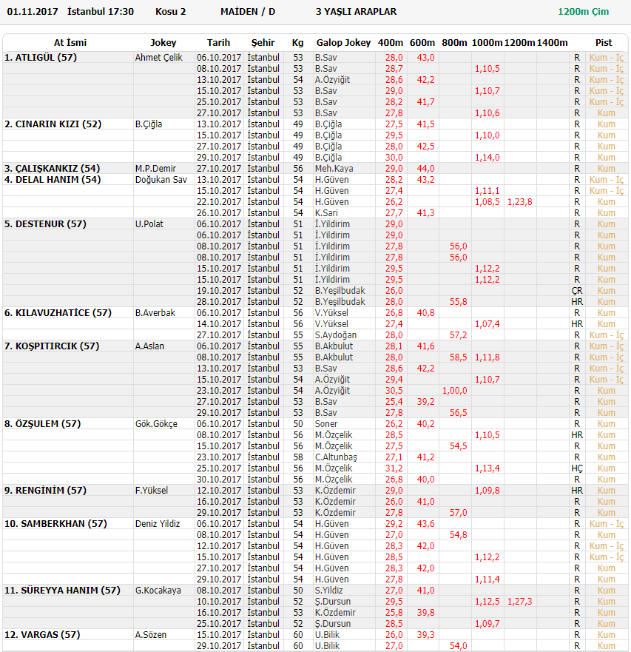Screen dimensions: 631x652
Task: Click the 1,23,8 time at 1200m
Action: click(x=519, y=202)
